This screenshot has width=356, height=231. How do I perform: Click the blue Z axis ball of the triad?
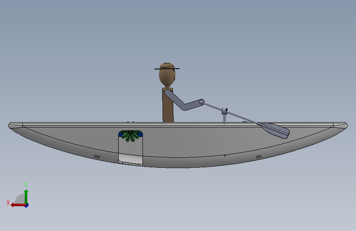[27, 206]
